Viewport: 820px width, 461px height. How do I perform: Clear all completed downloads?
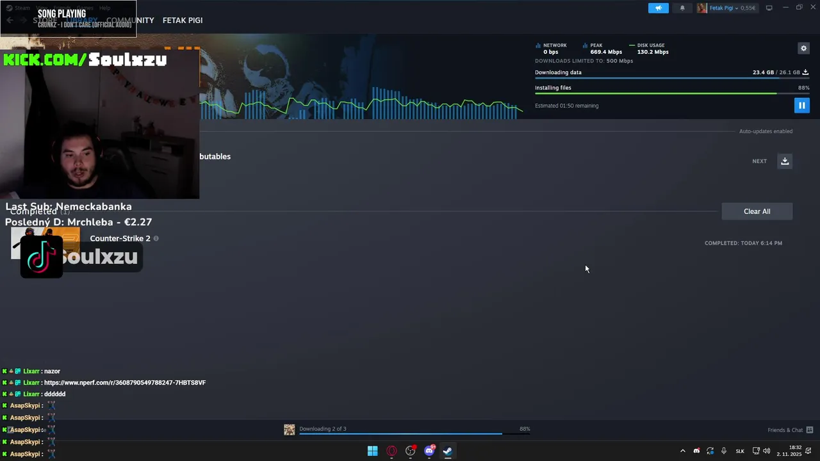click(x=757, y=211)
